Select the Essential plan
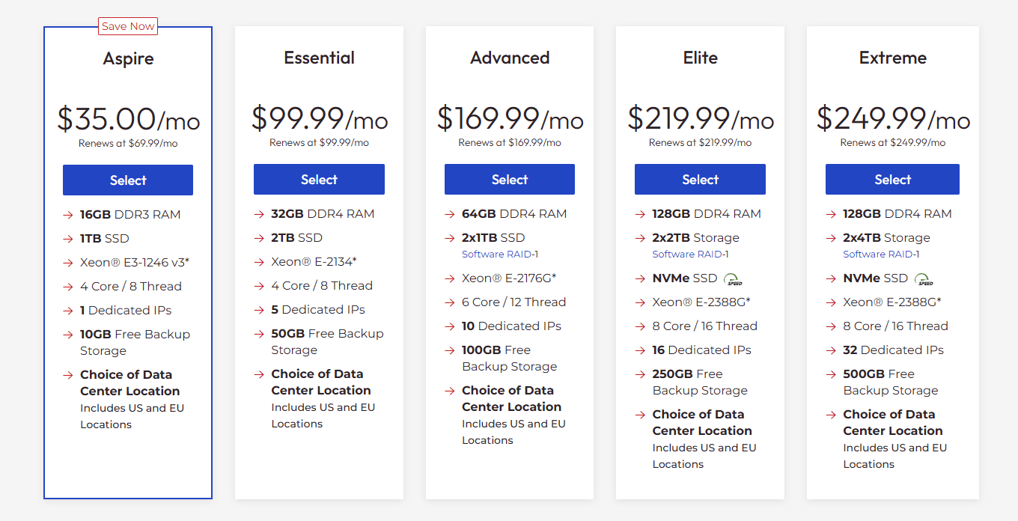1018x521 pixels. (x=319, y=179)
